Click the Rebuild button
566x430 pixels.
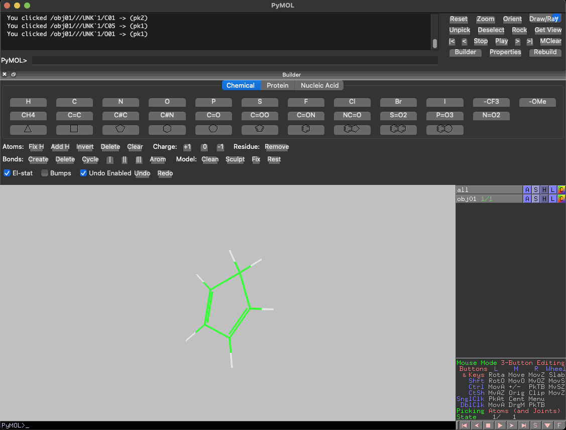[545, 52]
